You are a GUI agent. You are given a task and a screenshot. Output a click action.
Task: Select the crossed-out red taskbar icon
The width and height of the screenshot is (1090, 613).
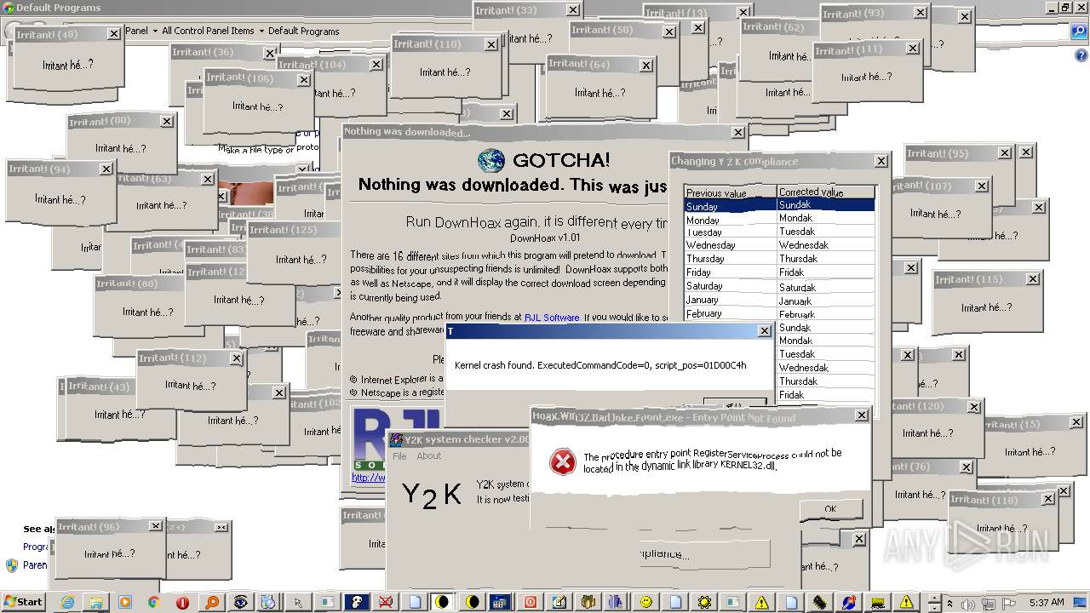tap(385, 602)
